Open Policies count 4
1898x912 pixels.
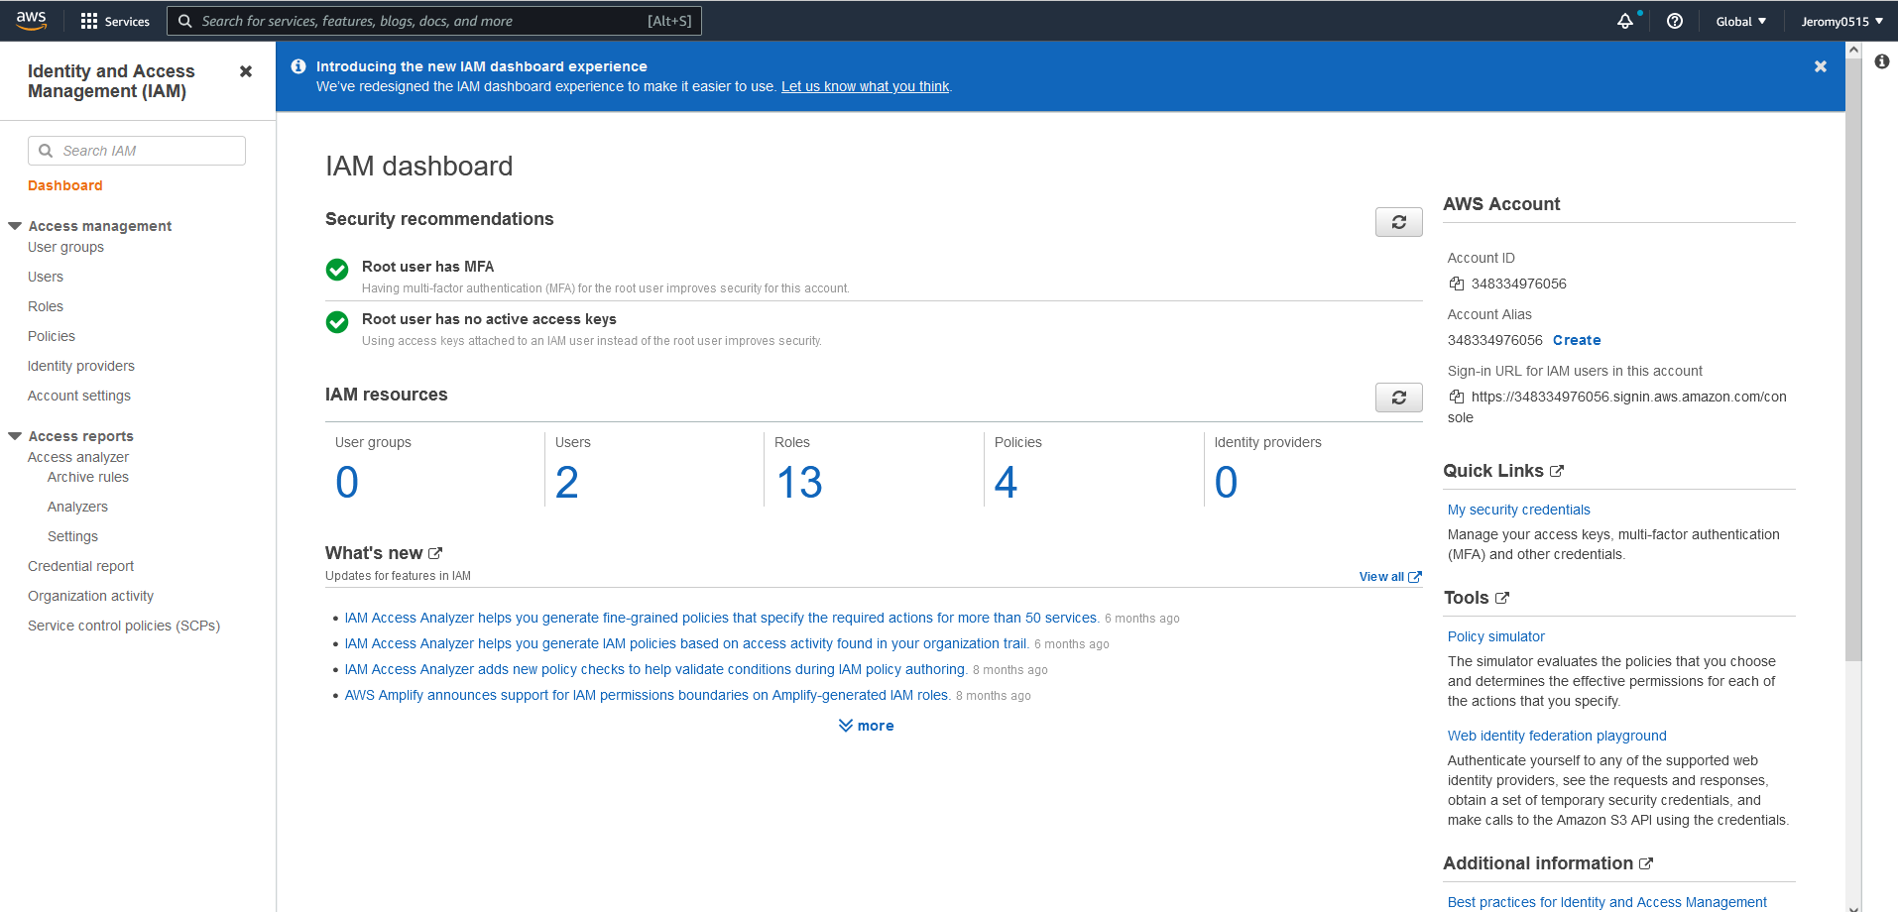[x=1007, y=483]
